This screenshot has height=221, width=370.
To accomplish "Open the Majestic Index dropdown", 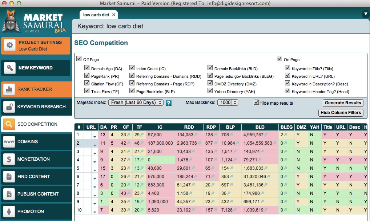I will pos(136,103).
